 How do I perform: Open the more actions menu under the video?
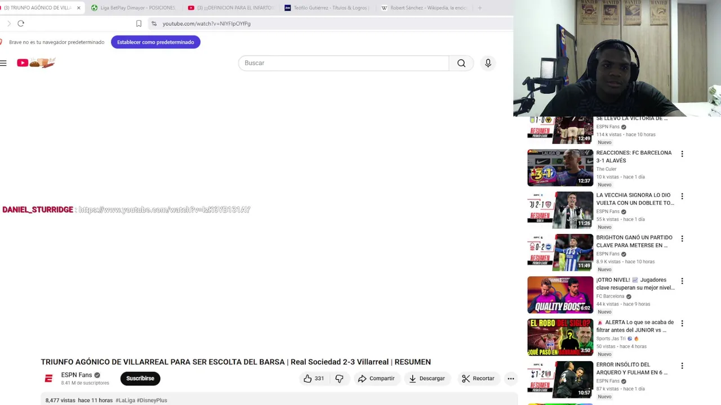pos(510,379)
